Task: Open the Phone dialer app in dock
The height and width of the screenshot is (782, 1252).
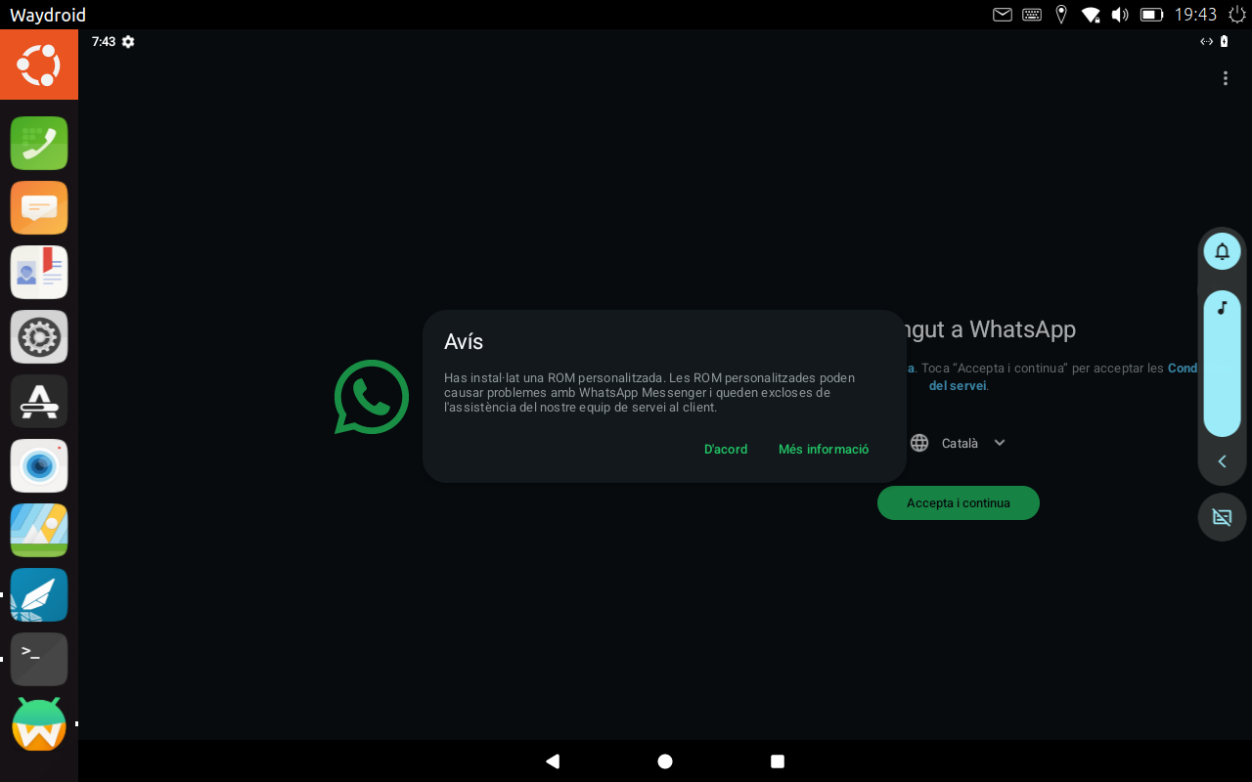Action: [39, 143]
